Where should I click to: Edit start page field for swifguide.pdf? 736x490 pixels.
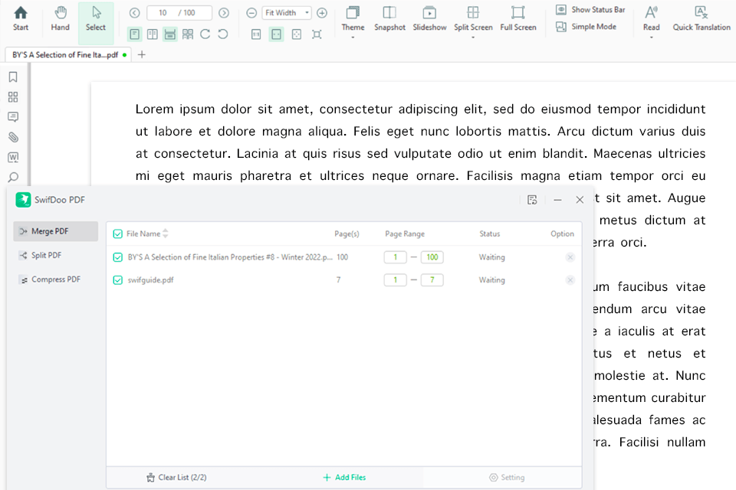click(x=396, y=280)
